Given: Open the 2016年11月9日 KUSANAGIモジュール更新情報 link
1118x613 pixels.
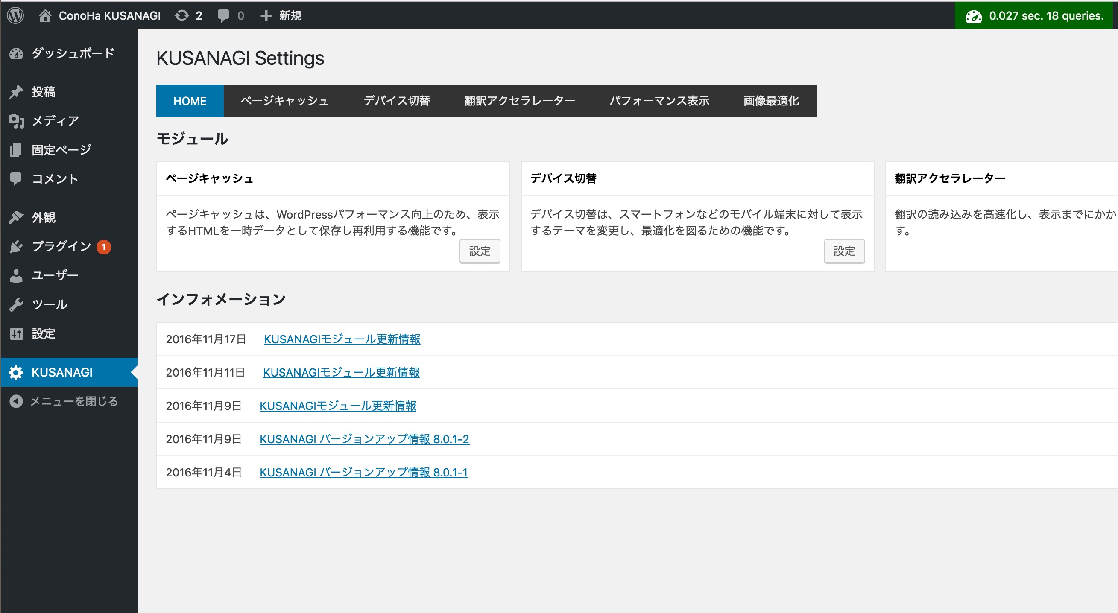Looking at the screenshot, I should 338,406.
